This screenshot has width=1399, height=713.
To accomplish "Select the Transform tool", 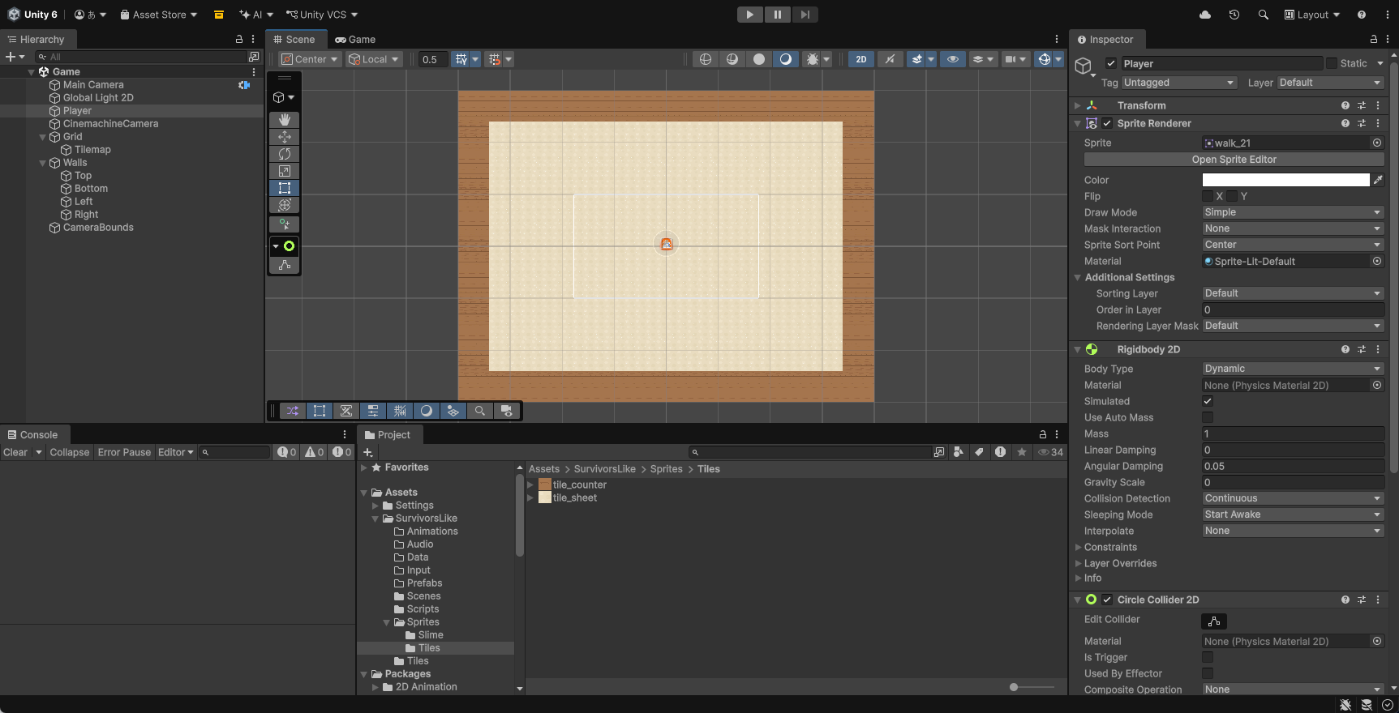I will (284, 205).
